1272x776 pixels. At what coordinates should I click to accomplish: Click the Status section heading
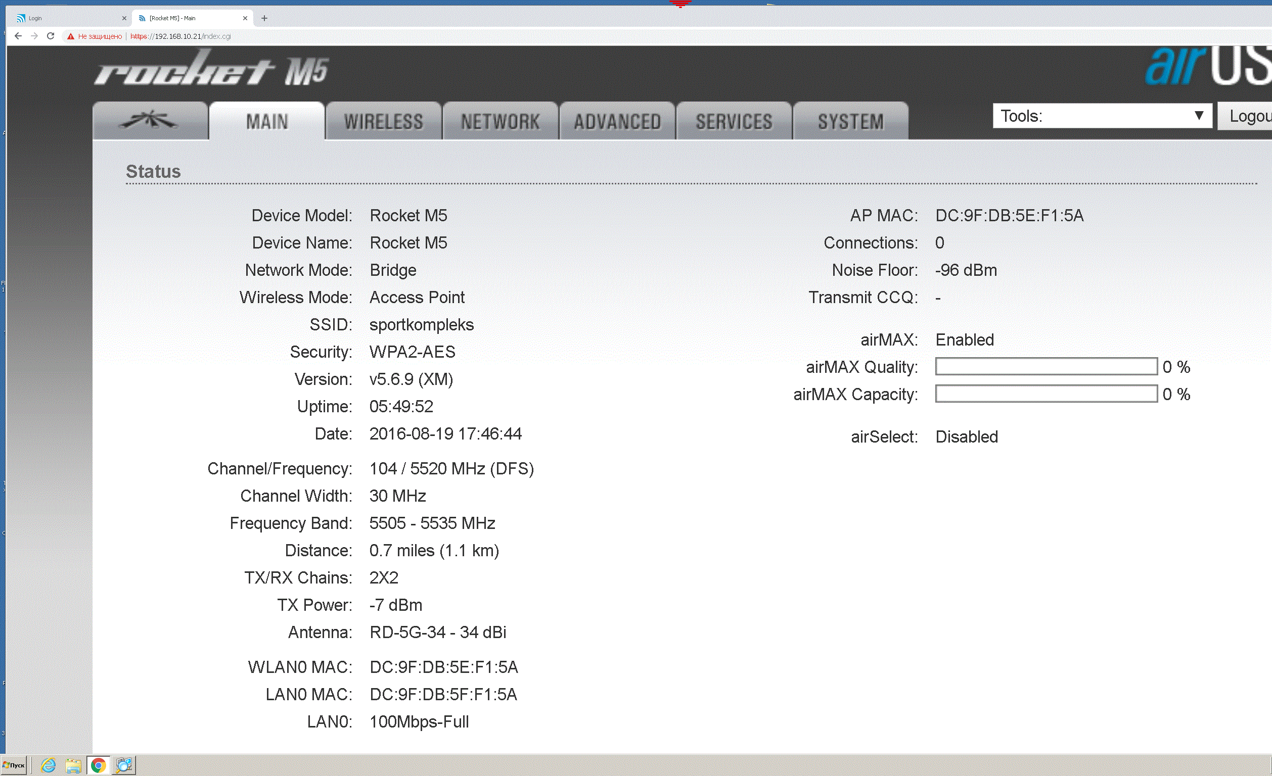click(153, 172)
